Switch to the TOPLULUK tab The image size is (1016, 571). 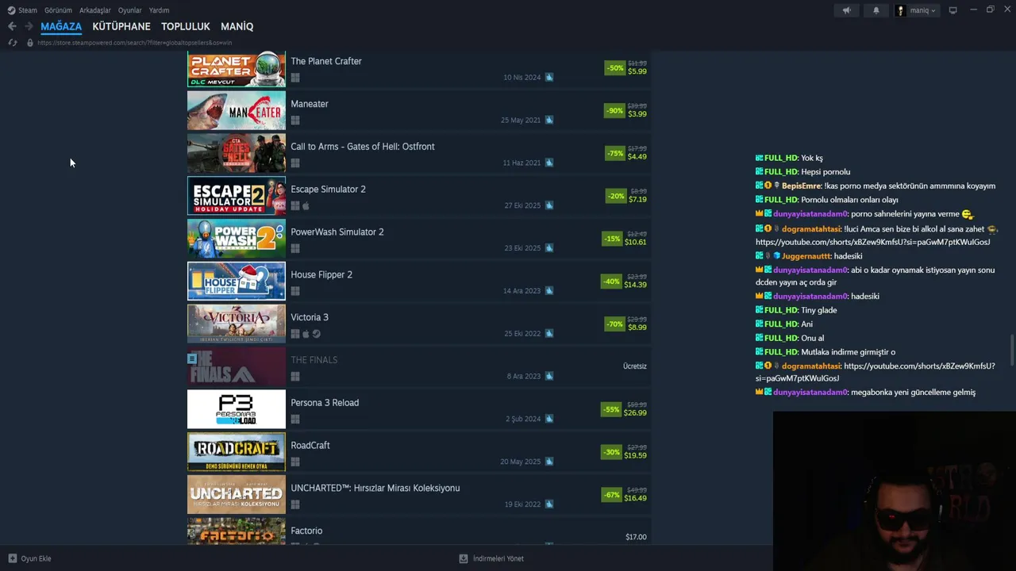[186, 26]
